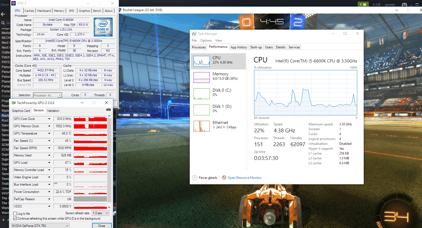The height and width of the screenshot is (228, 422).
Task: Open Task Manager App history tab
Action: click(239, 47)
